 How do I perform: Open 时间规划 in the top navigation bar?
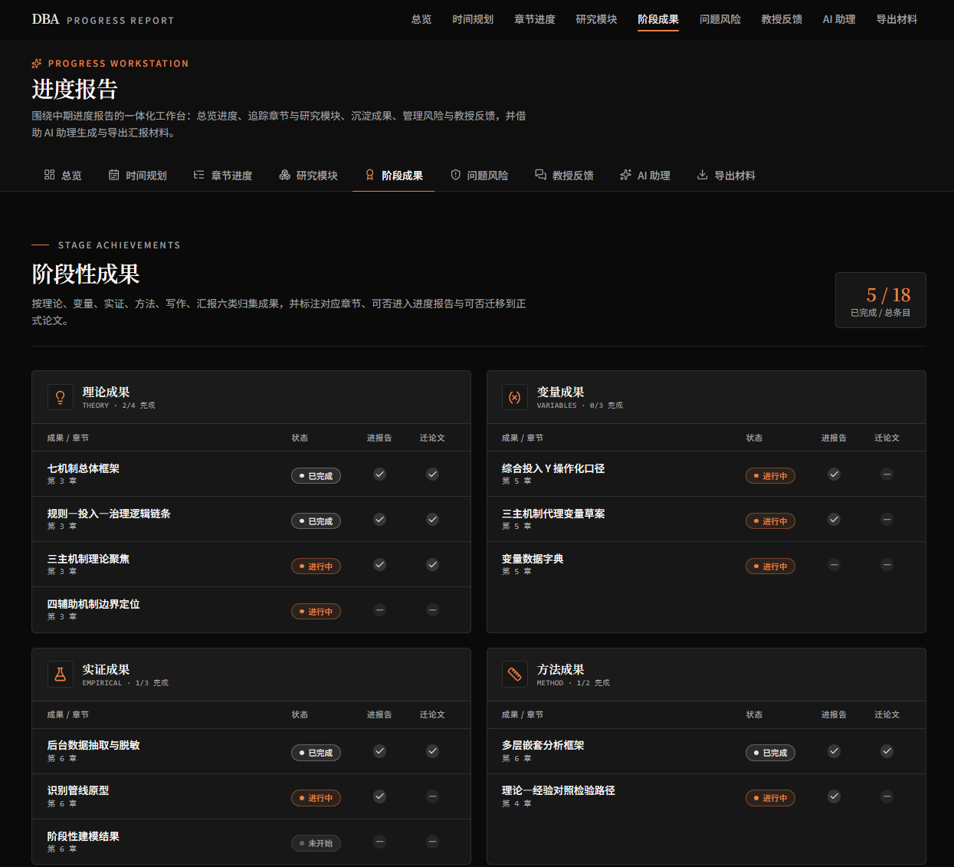coord(473,19)
